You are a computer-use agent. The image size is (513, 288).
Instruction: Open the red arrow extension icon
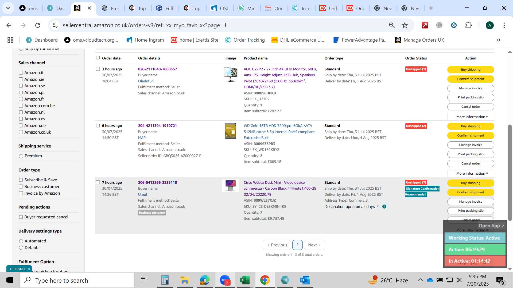tap(425, 25)
